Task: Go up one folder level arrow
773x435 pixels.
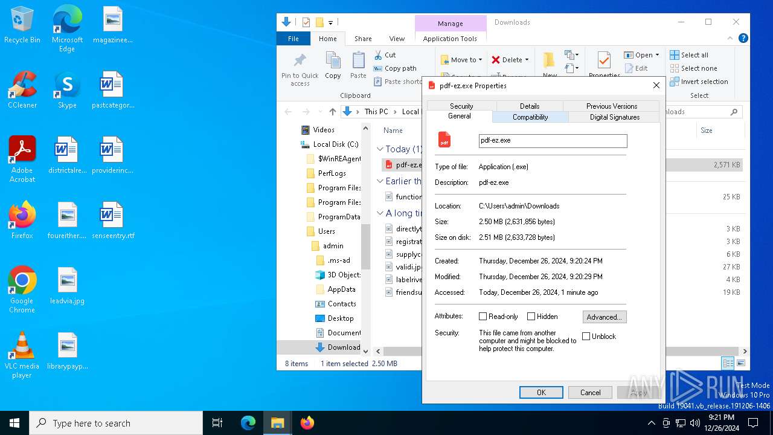Action: pyautogui.click(x=332, y=112)
